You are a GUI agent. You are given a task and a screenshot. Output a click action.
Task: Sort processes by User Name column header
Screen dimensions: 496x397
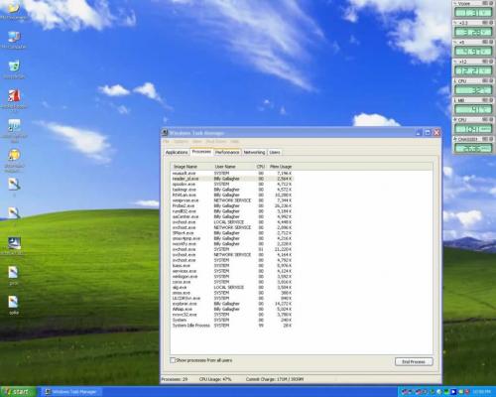tap(234, 167)
